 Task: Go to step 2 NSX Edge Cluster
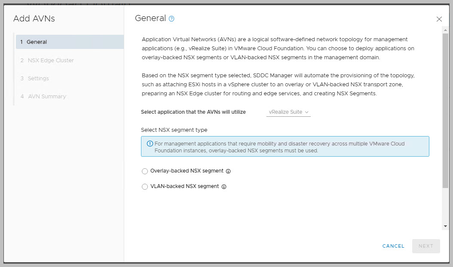[51, 61]
